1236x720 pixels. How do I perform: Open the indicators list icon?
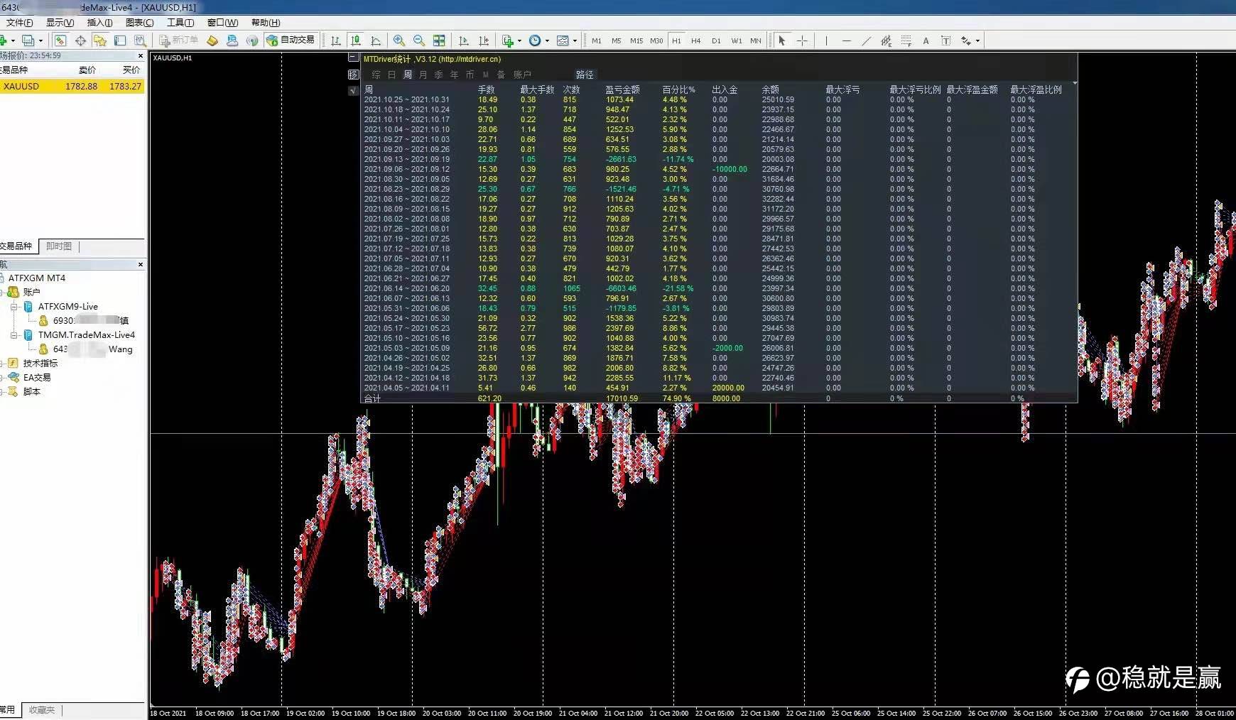pos(508,40)
